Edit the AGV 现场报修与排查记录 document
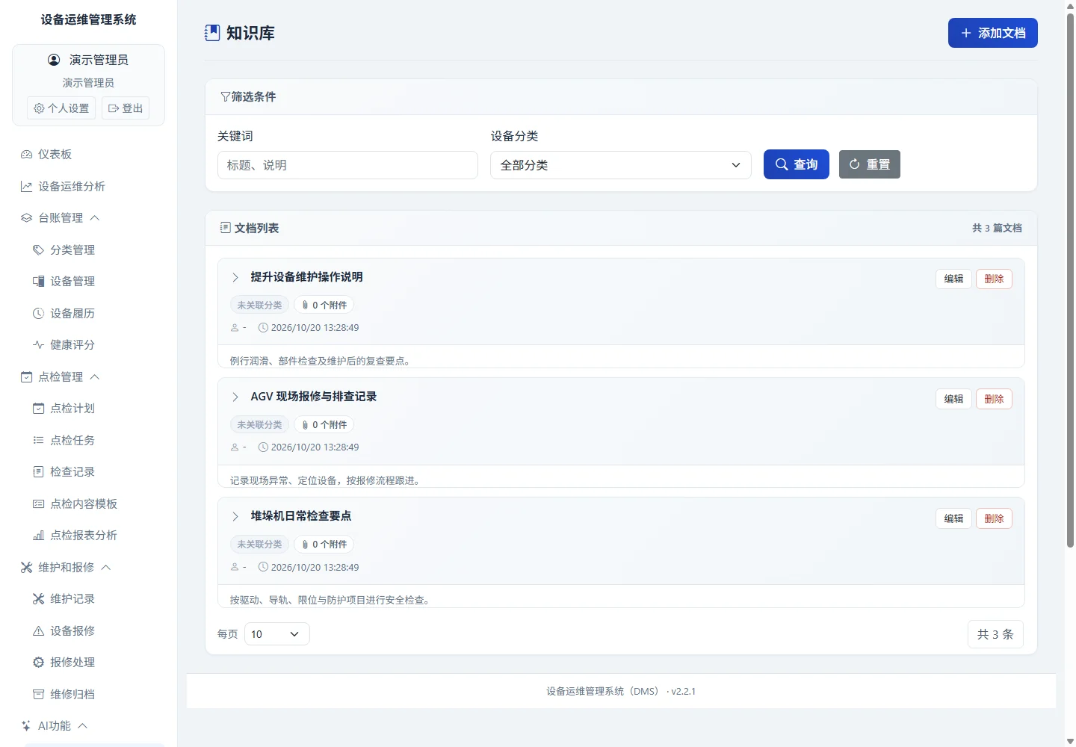Screen dimensions: 1076x747 click(953, 399)
